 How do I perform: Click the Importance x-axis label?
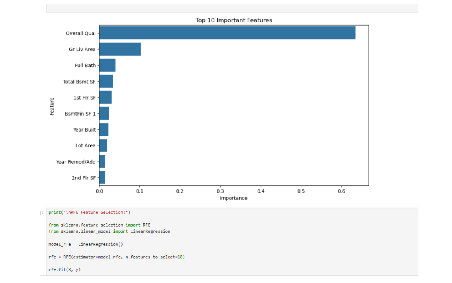point(234,198)
